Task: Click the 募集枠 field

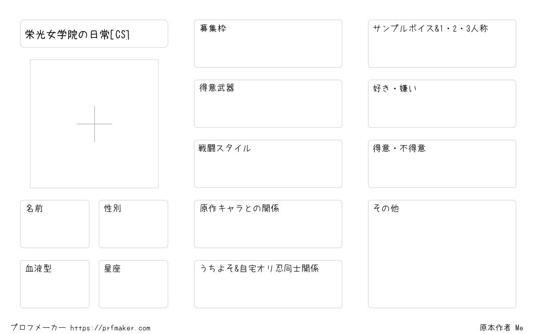Action: tap(268, 44)
